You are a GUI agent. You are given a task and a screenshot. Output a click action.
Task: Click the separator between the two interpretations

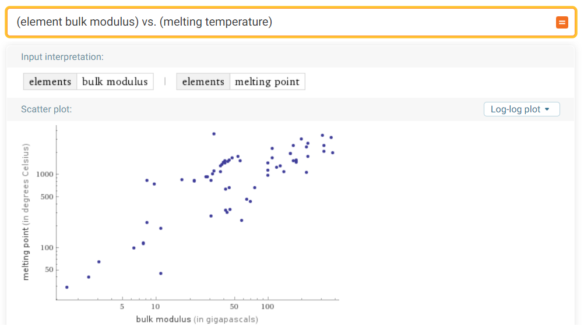165,81
